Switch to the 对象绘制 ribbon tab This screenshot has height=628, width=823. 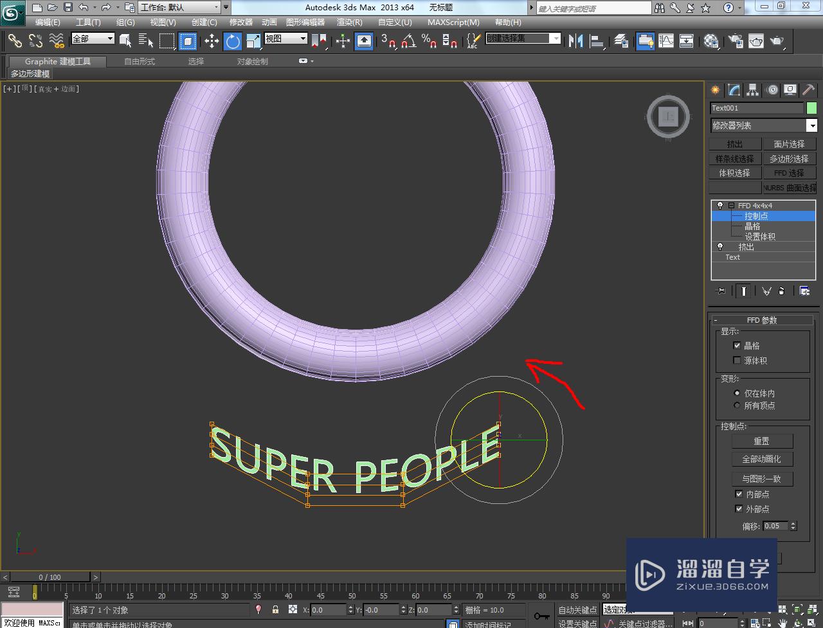coord(252,62)
